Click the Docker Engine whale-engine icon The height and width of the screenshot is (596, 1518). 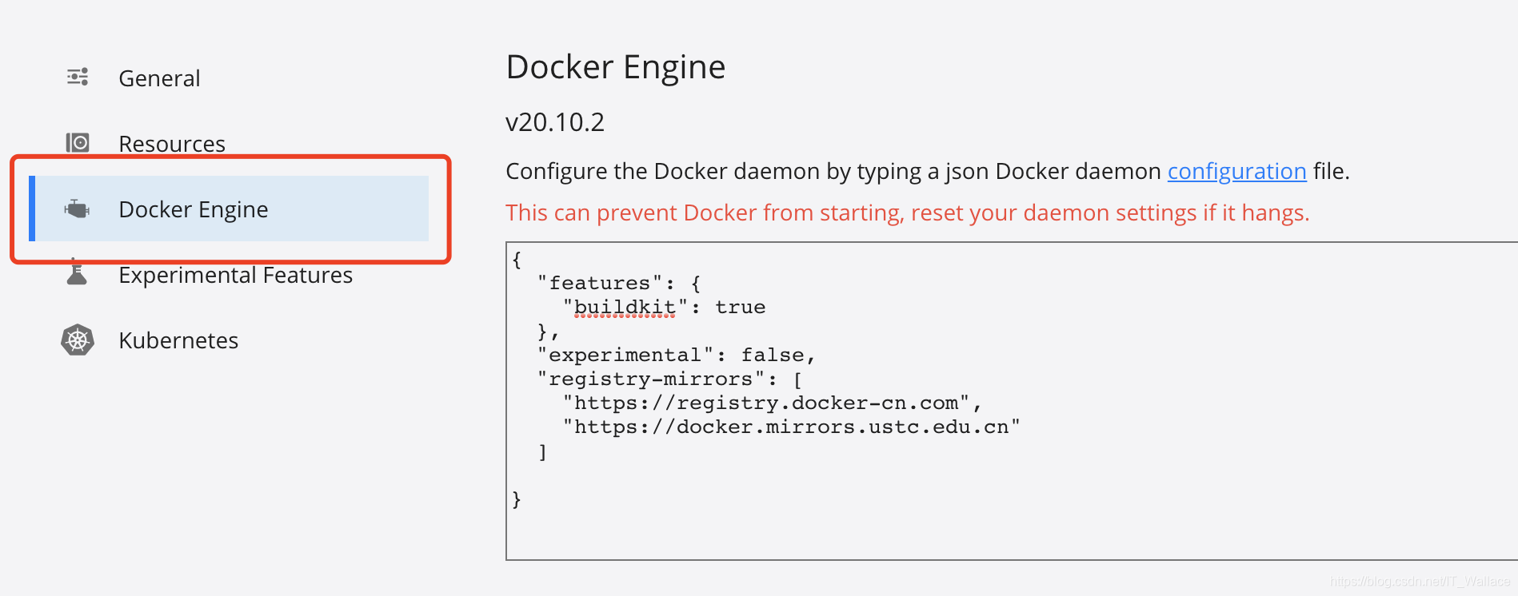point(77,209)
